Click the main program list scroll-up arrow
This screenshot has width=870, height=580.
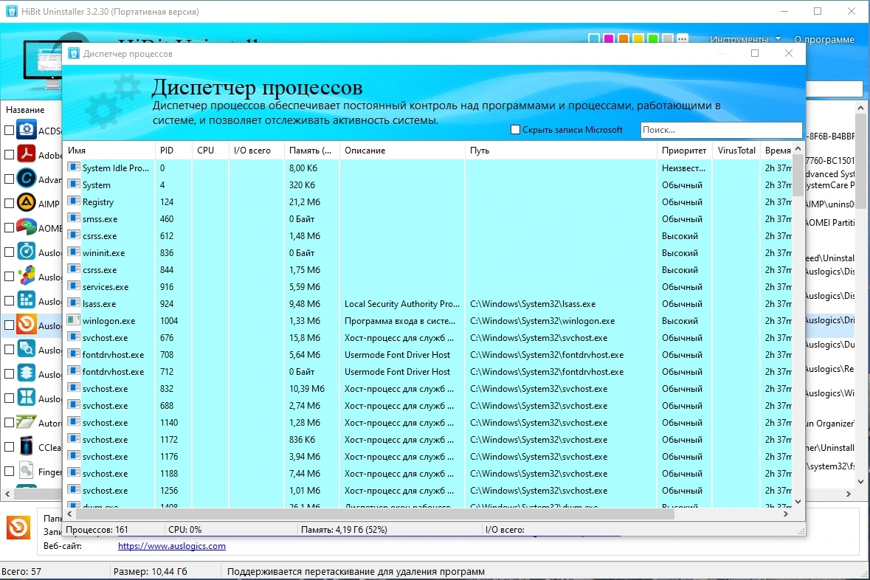(x=860, y=108)
